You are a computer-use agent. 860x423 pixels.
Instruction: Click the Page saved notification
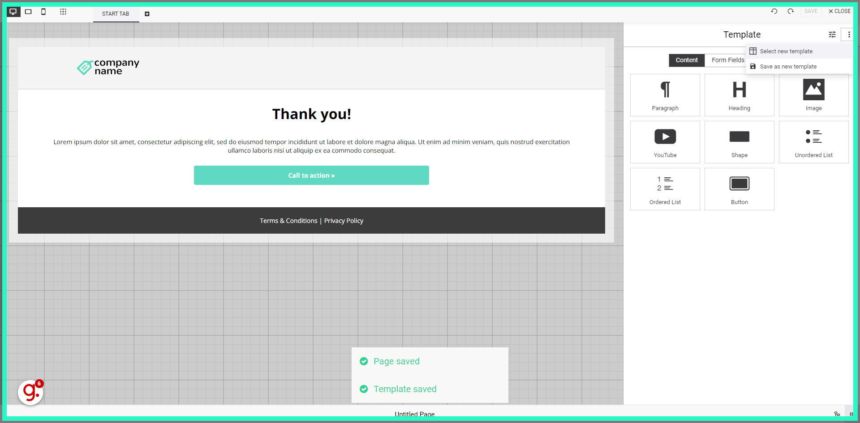coord(430,361)
